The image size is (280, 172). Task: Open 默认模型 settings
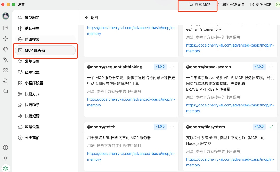(45, 28)
